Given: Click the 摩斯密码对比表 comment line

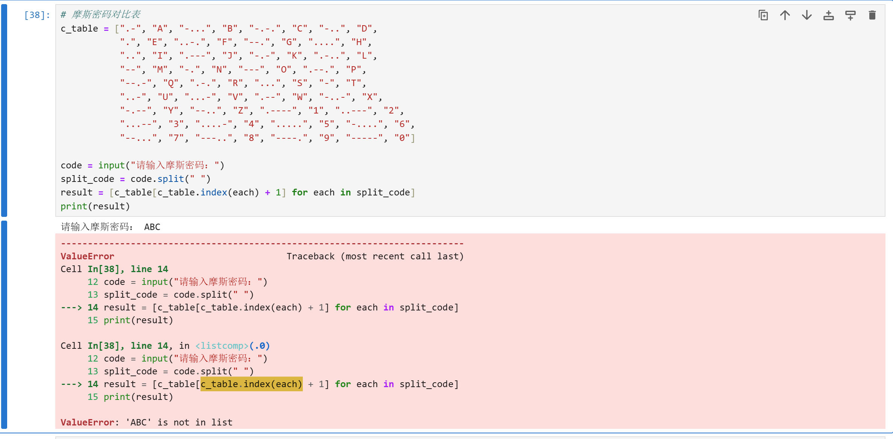Looking at the screenshot, I should tap(100, 15).
